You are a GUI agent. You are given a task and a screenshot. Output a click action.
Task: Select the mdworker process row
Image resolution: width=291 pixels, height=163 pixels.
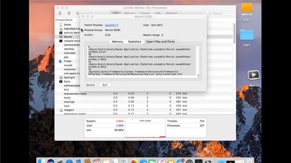click(x=70, y=69)
